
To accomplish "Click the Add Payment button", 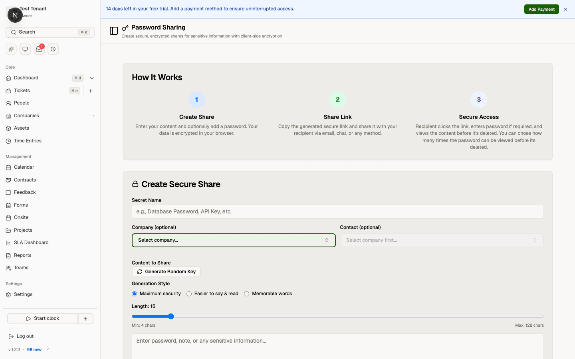I will click(x=541, y=9).
